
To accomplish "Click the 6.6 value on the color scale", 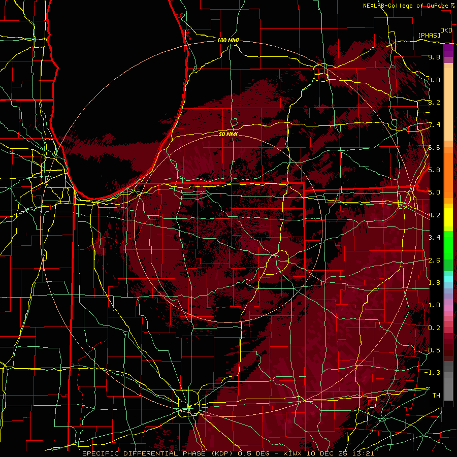I will [434, 147].
